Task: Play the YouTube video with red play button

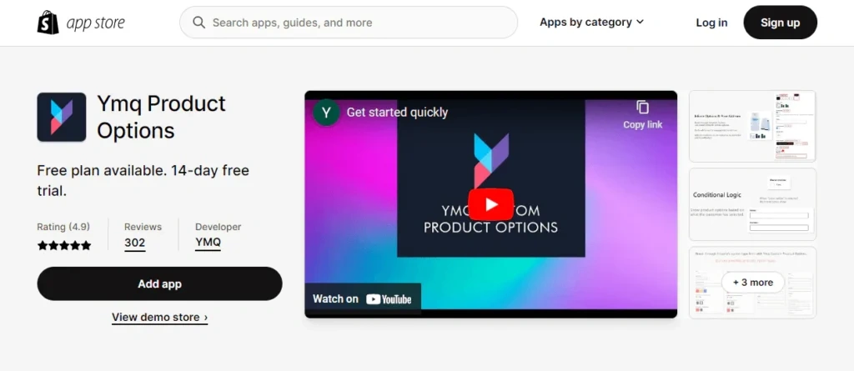Action: pyautogui.click(x=490, y=204)
